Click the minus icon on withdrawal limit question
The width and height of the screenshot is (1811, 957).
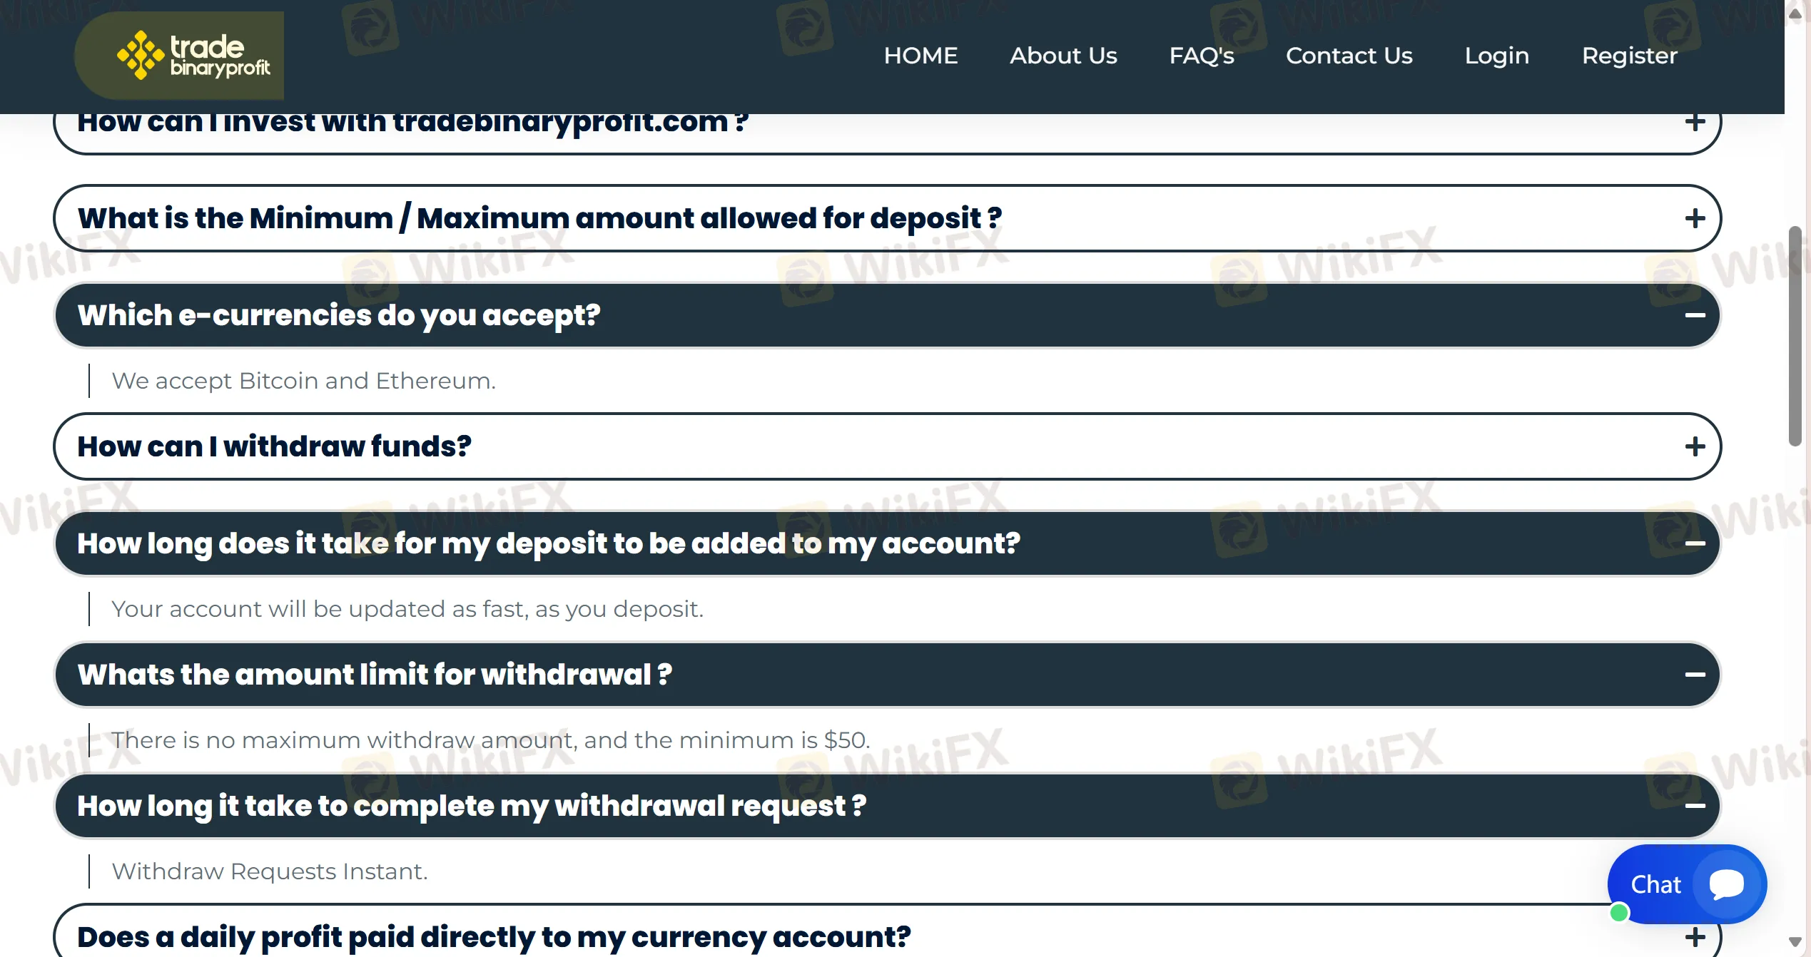[x=1695, y=674]
